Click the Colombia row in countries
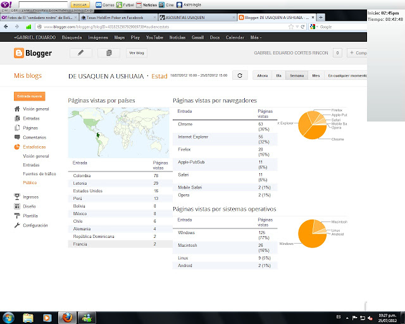 [120, 176]
